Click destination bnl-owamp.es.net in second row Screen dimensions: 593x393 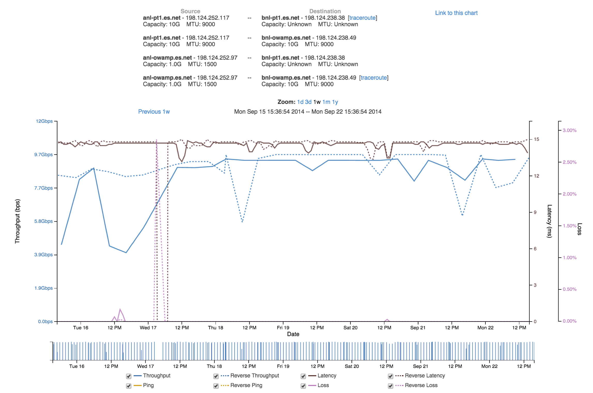tap(286, 38)
